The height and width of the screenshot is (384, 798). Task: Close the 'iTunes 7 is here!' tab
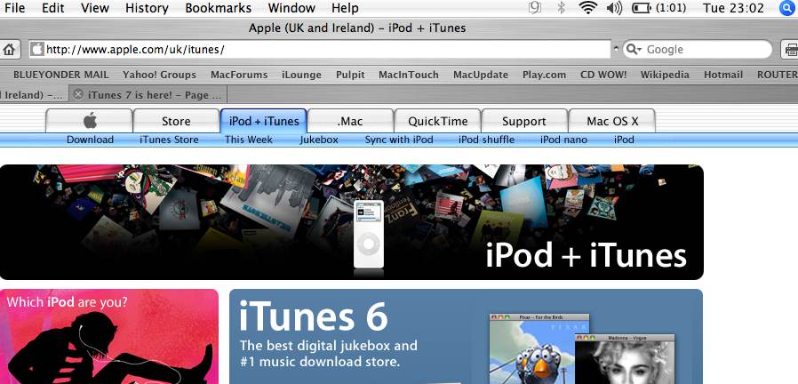(78, 94)
